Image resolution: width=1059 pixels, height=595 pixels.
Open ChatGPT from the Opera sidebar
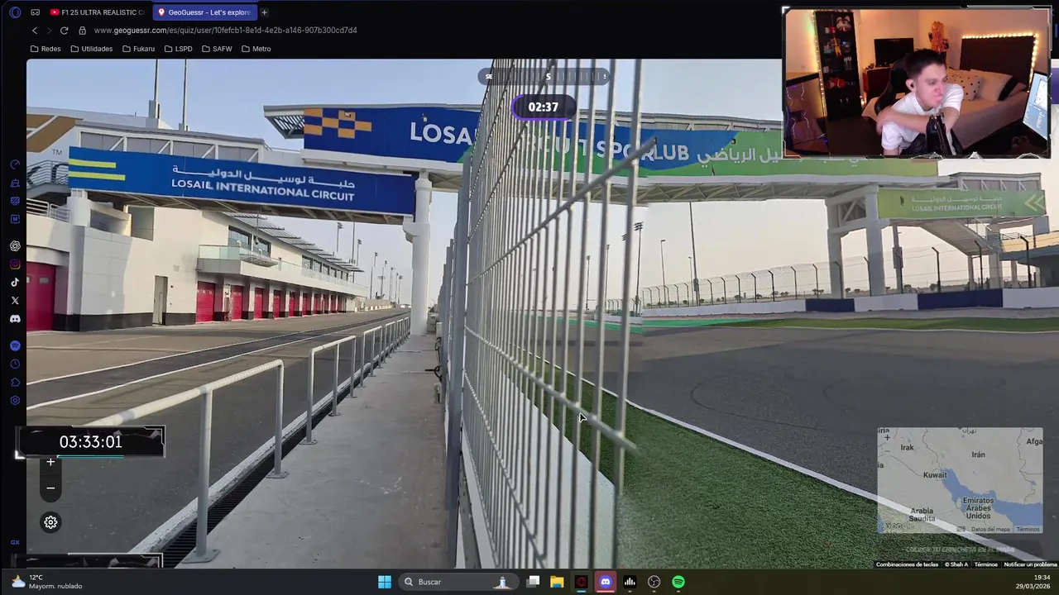click(x=15, y=246)
